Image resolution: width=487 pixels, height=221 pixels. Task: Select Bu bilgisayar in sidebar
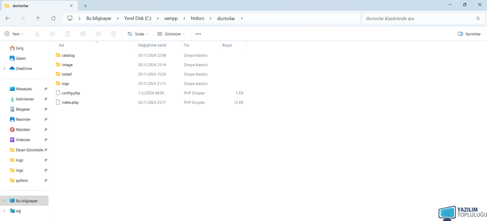pyautogui.click(x=24, y=201)
